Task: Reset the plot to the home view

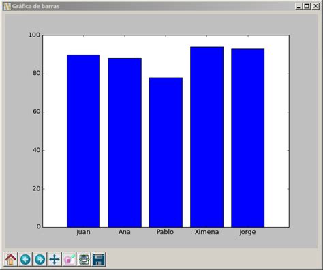Action: click(x=11, y=259)
